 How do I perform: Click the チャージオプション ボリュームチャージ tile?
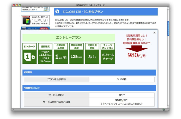108,53
